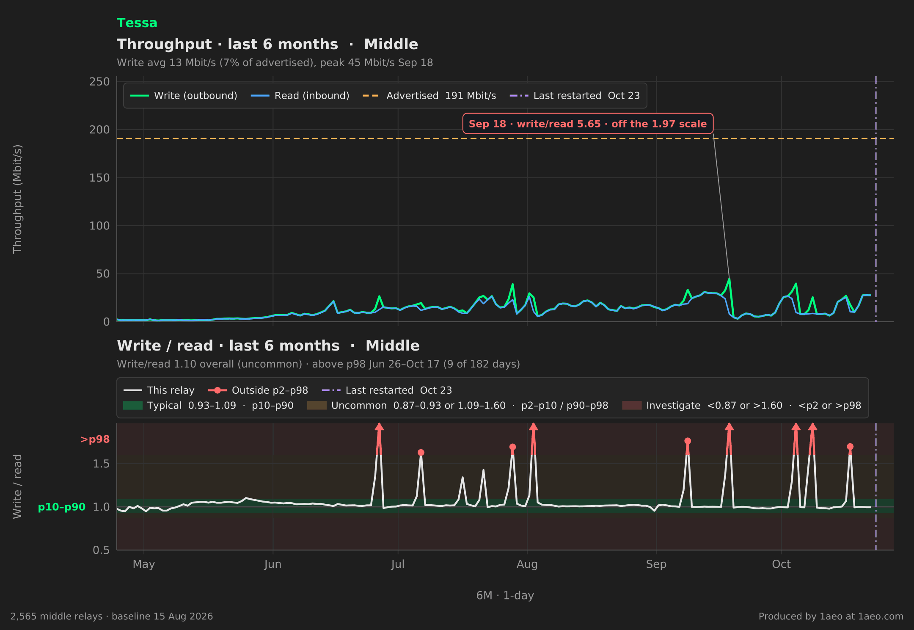914x630 pixels.
Task: Click the purple restart line in throughput chart
Action: coord(876,199)
